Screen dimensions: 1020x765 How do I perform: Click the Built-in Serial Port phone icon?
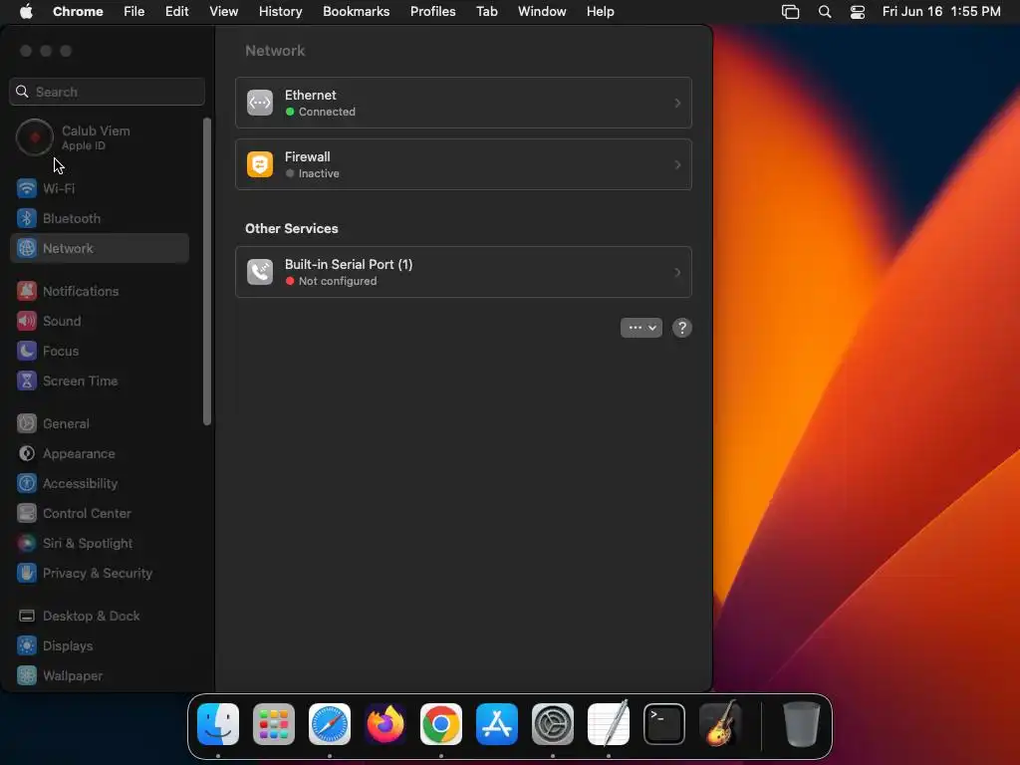click(x=260, y=272)
